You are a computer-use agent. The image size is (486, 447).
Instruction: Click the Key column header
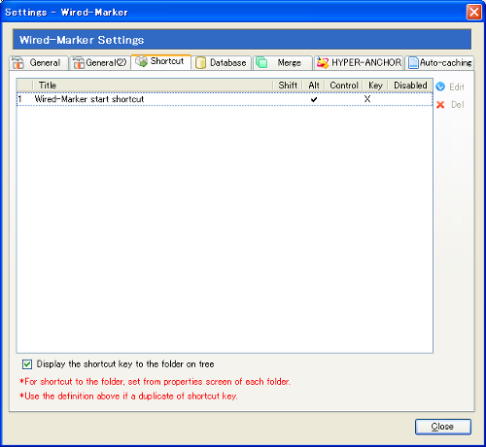click(x=375, y=86)
